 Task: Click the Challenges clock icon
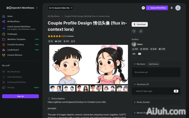coord(4,34)
